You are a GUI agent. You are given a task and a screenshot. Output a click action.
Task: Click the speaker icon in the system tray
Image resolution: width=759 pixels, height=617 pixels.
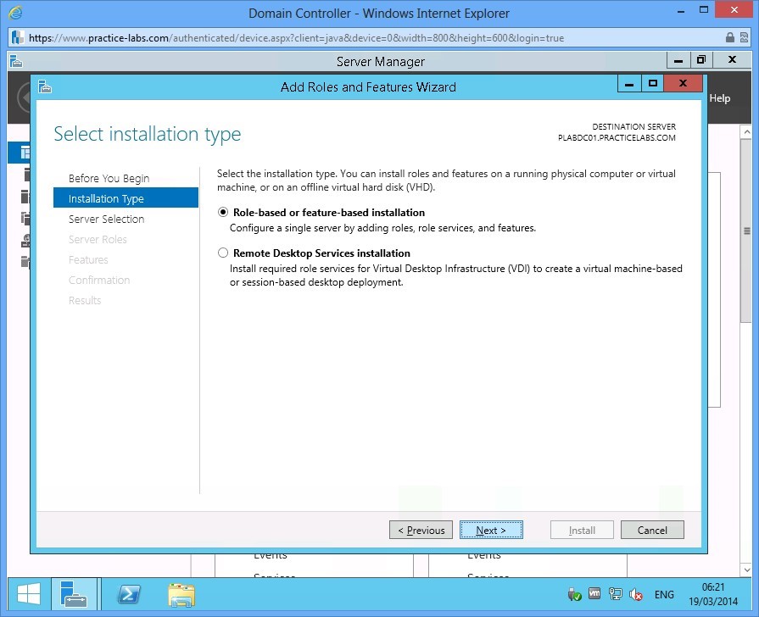636,594
